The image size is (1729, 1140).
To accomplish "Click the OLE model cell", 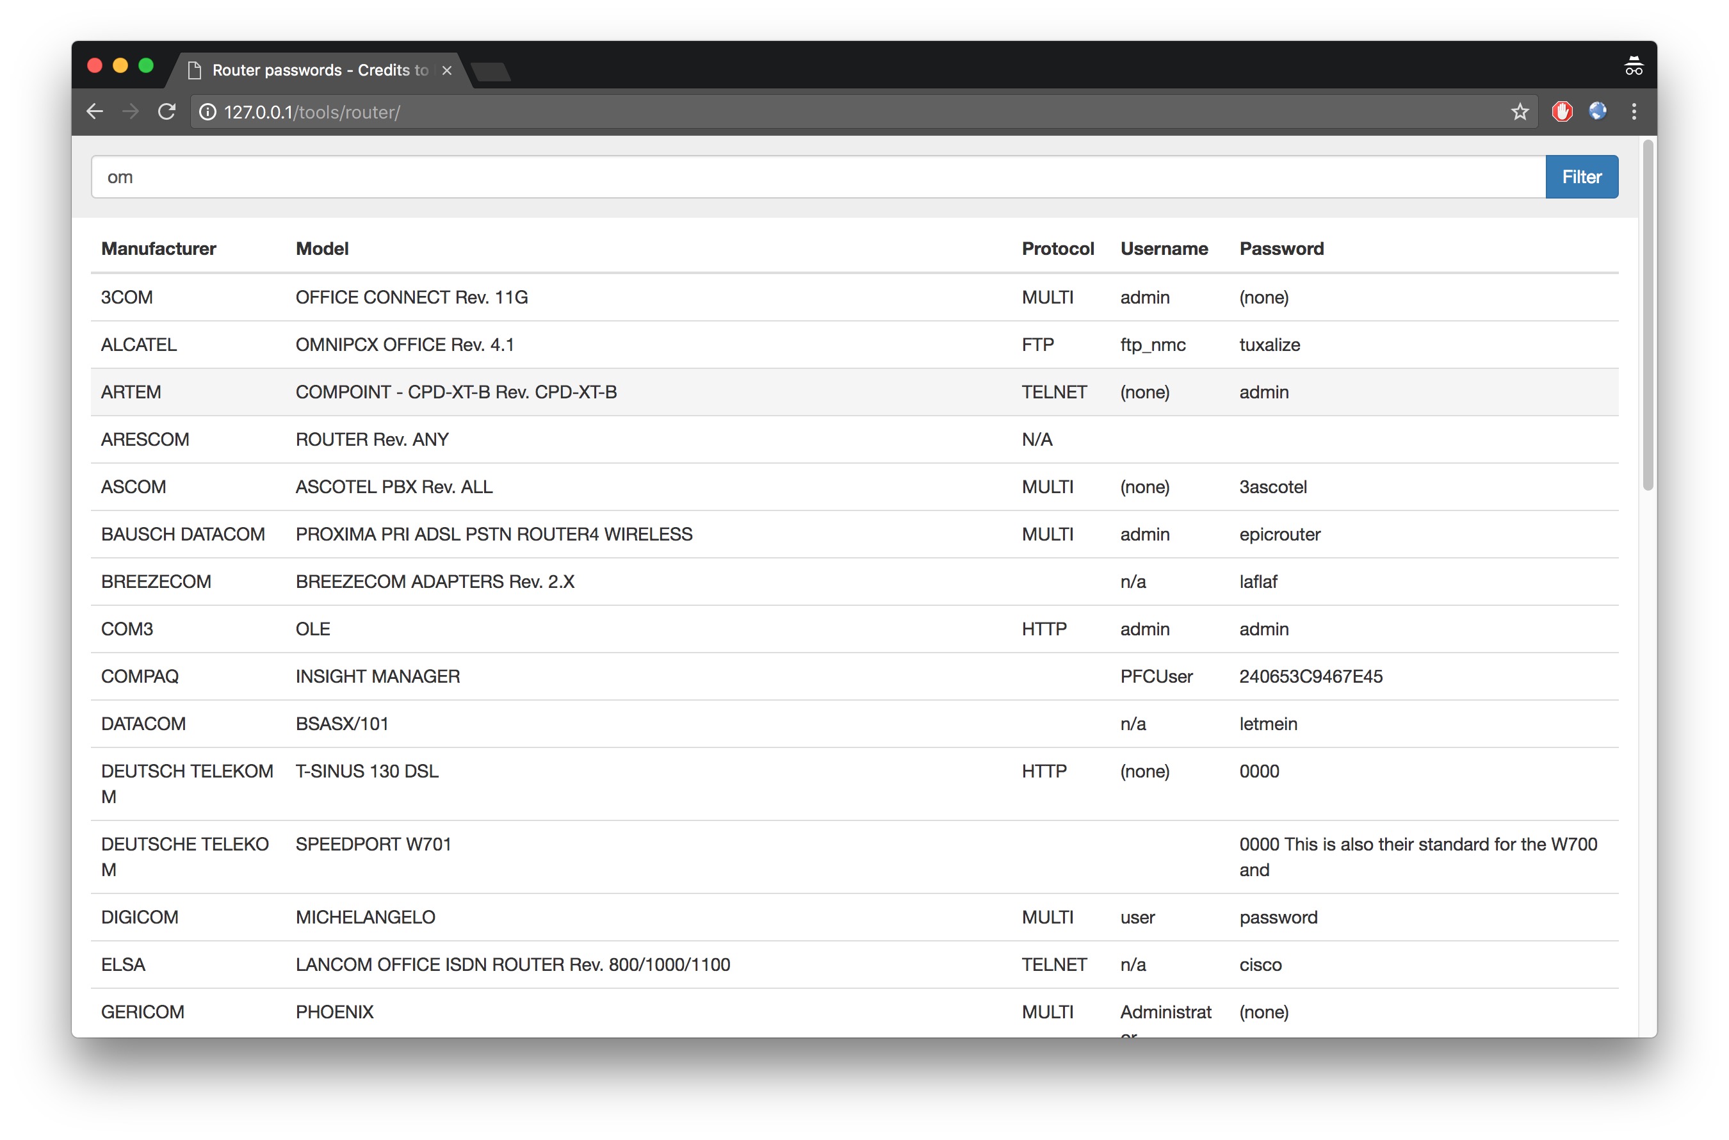I will pos(313,629).
